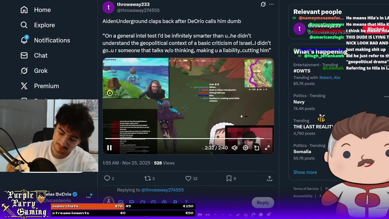
Task: Open THE LAST REALITY trending topic
Action: 313,127
